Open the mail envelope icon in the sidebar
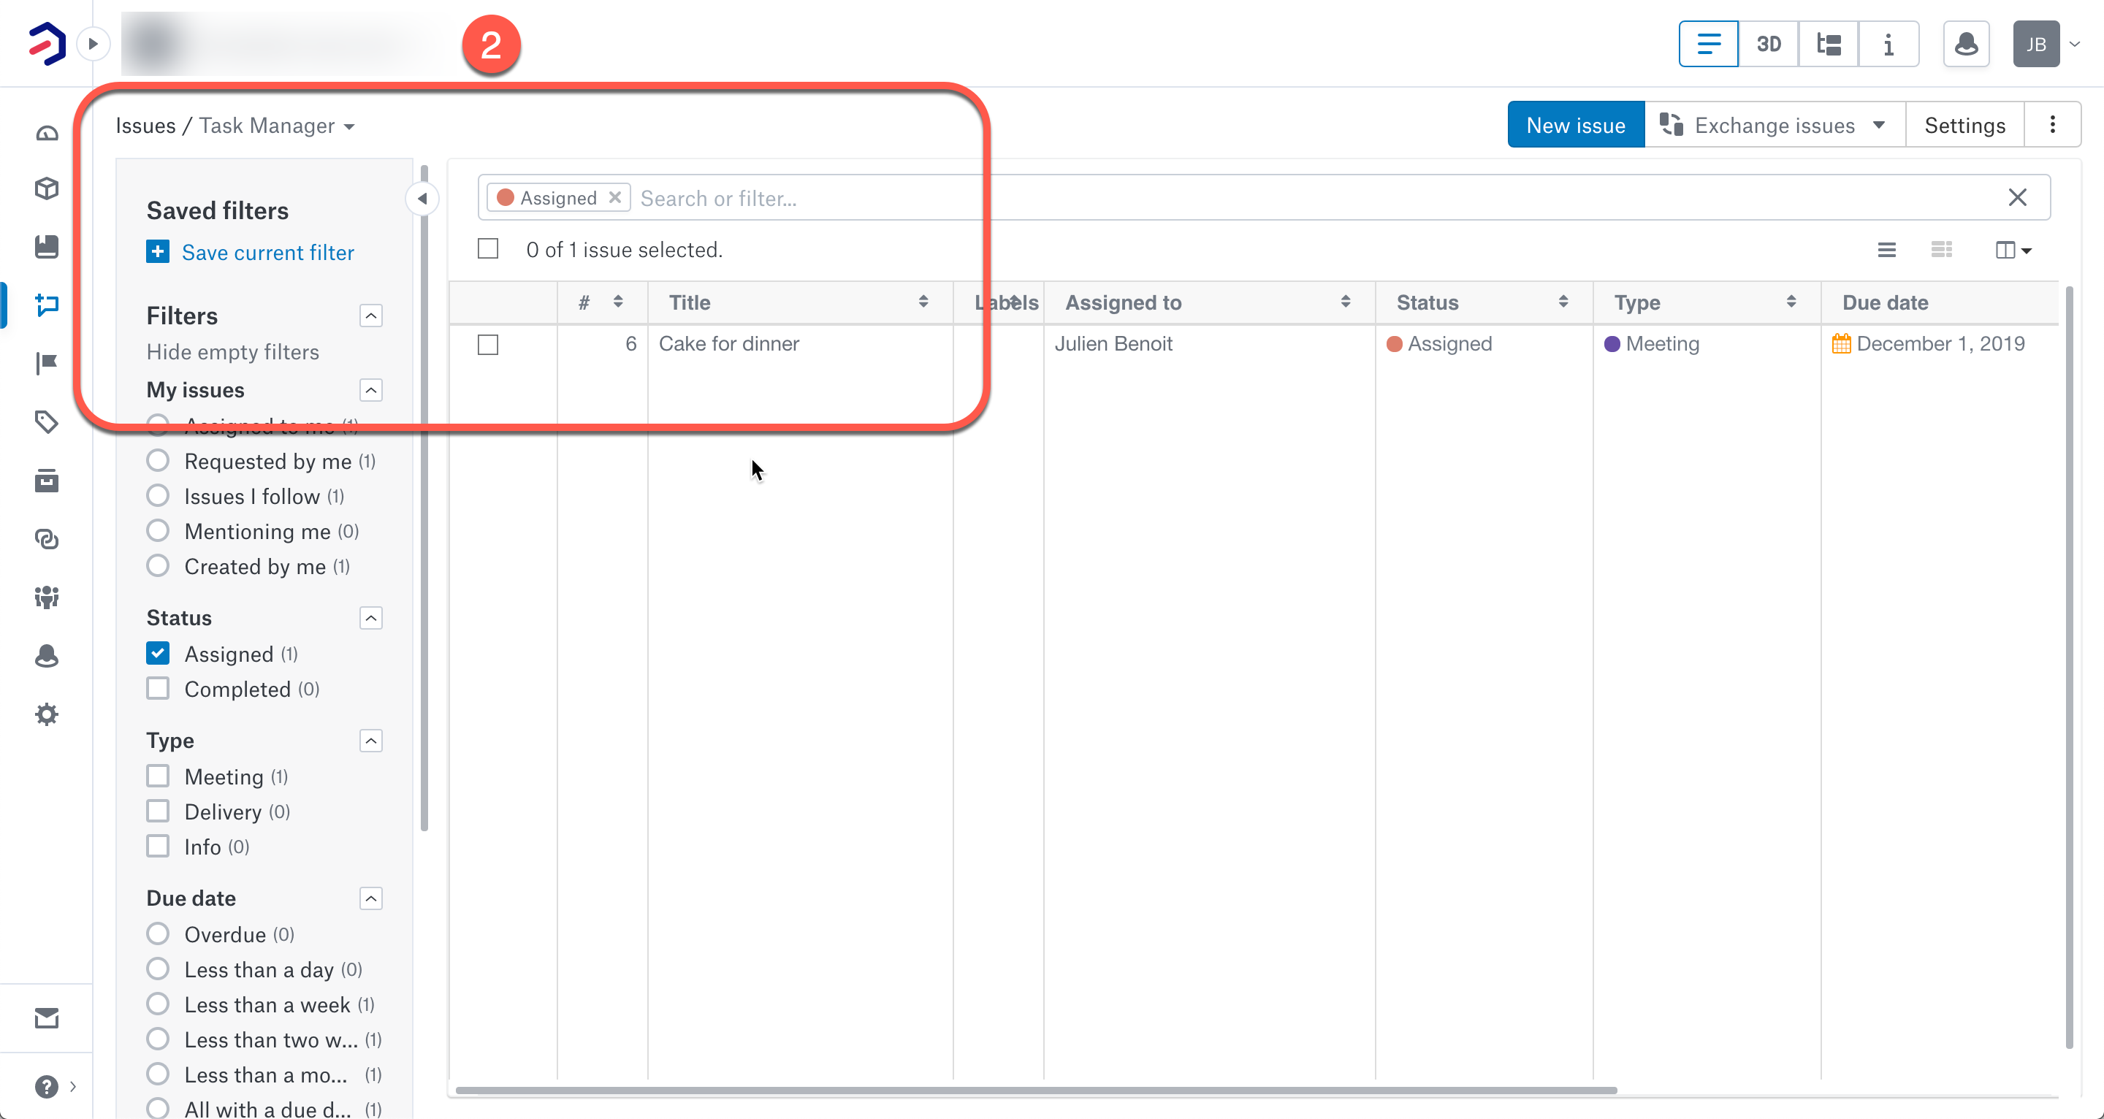Image resolution: width=2104 pixels, height=1119 pixels. coord(47,1017)
